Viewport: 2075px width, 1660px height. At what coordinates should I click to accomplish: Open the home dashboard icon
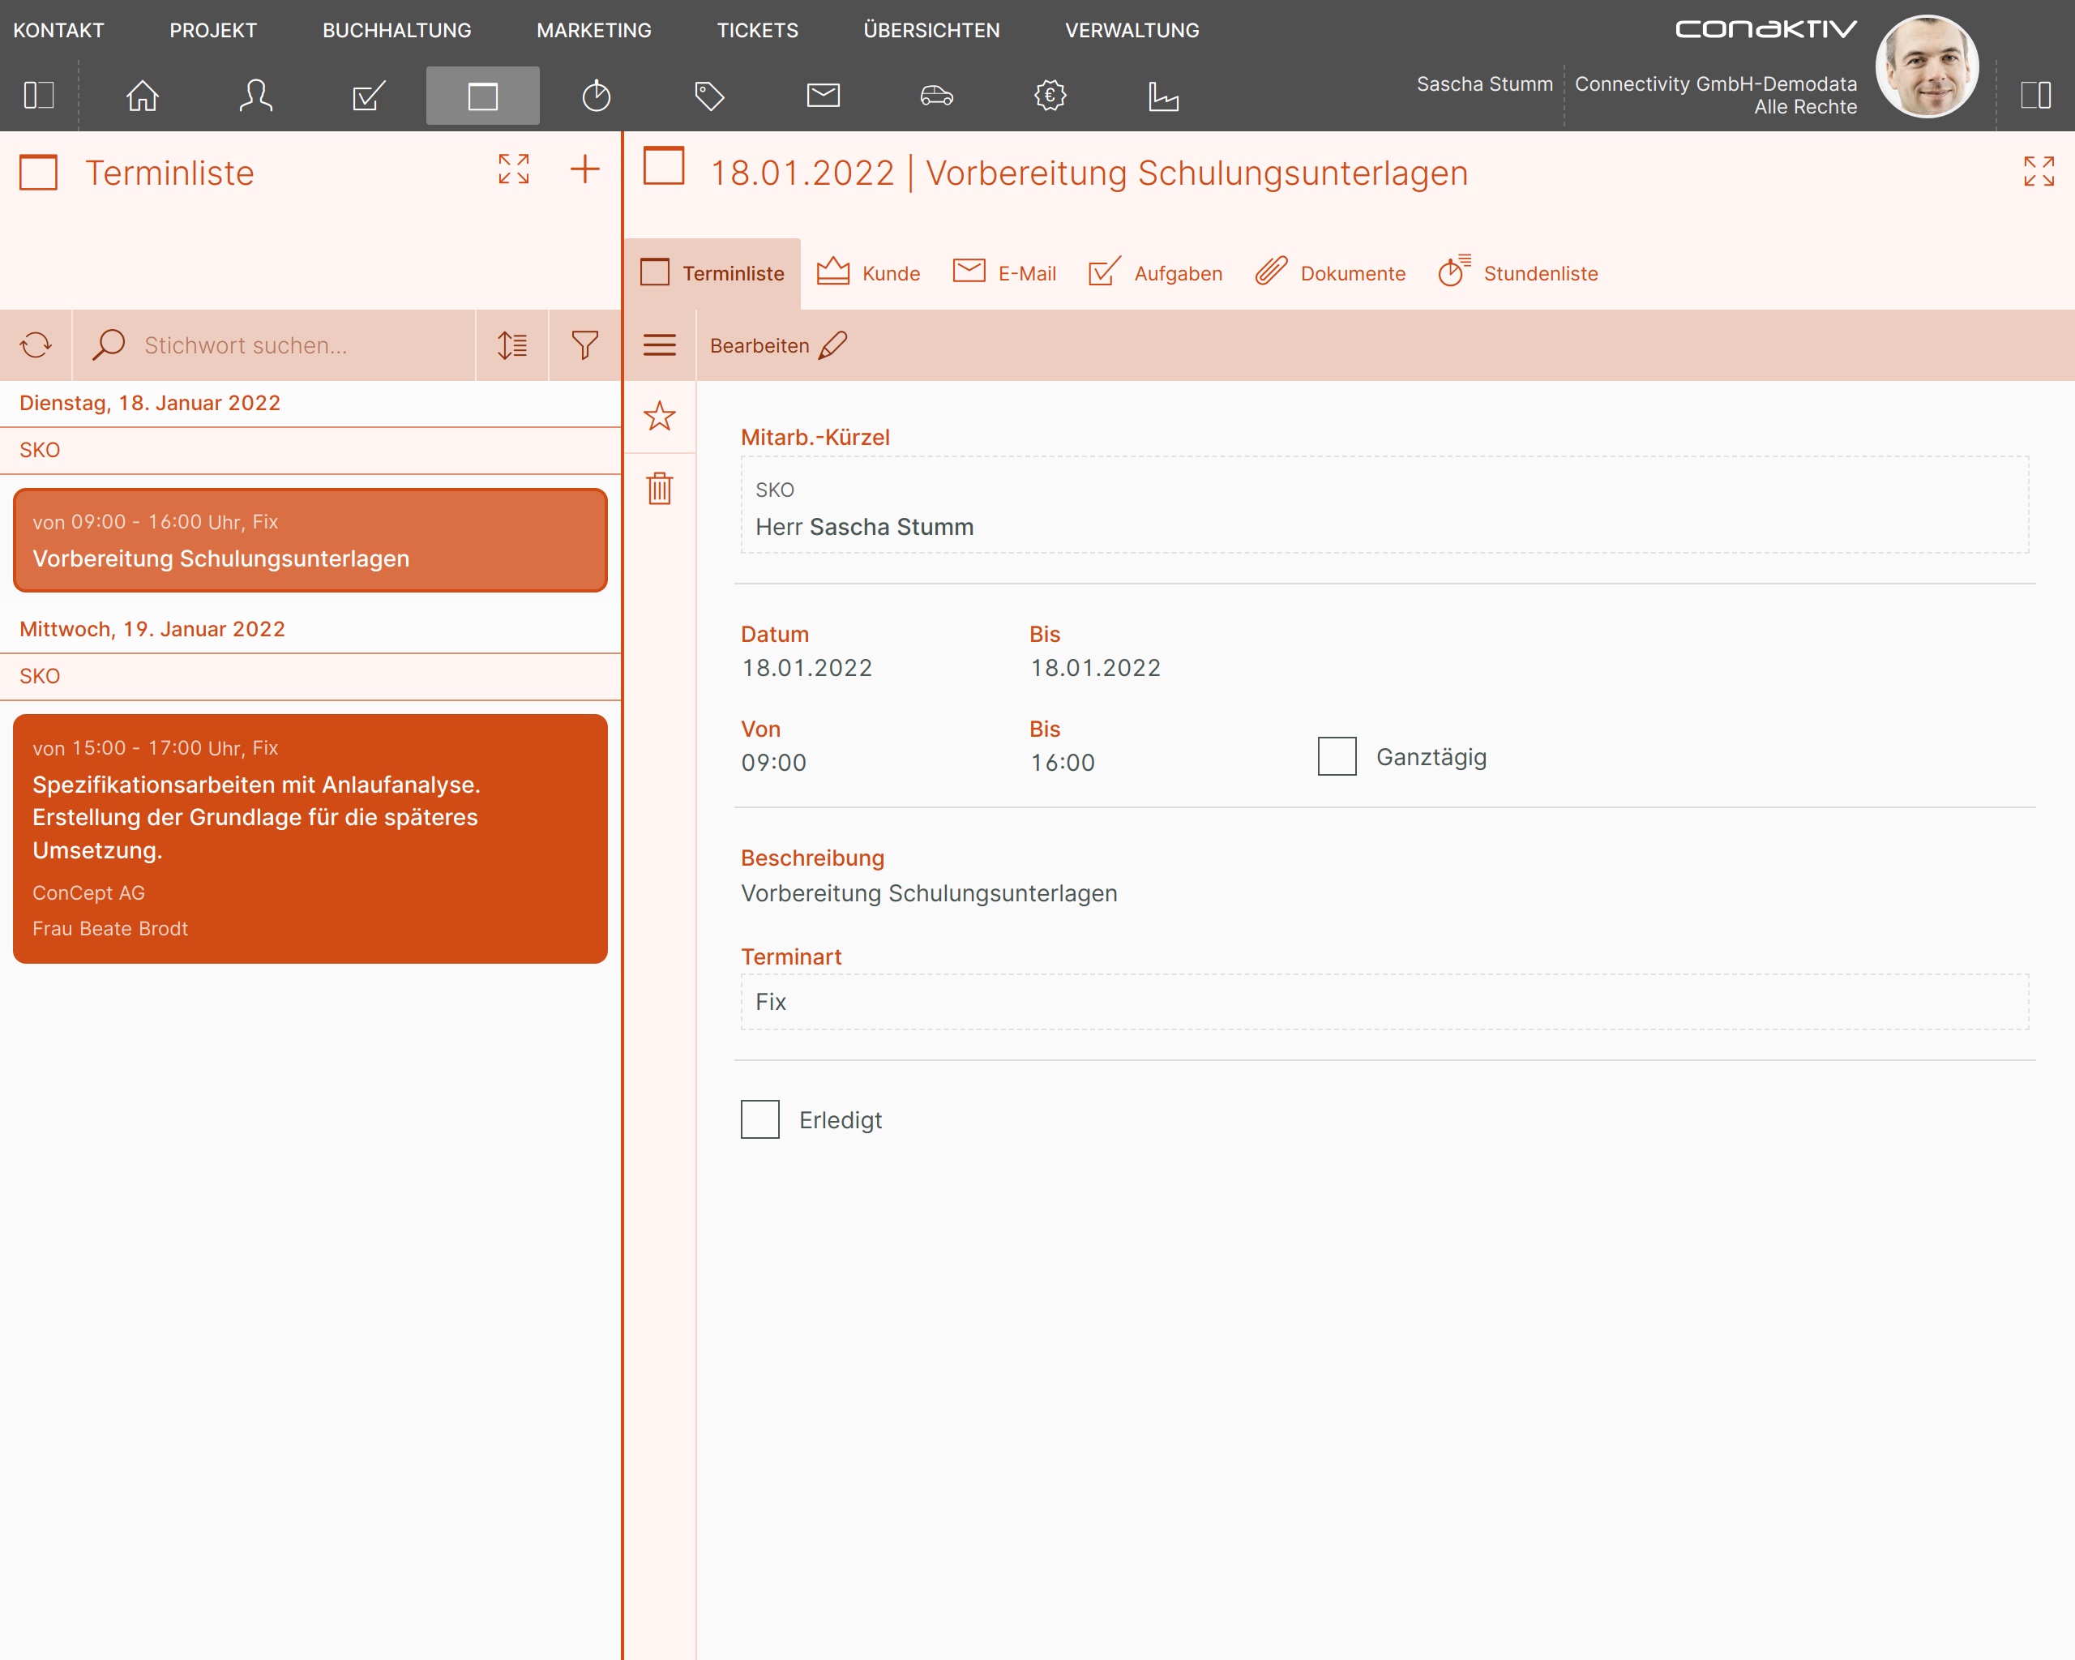(143, 96)
